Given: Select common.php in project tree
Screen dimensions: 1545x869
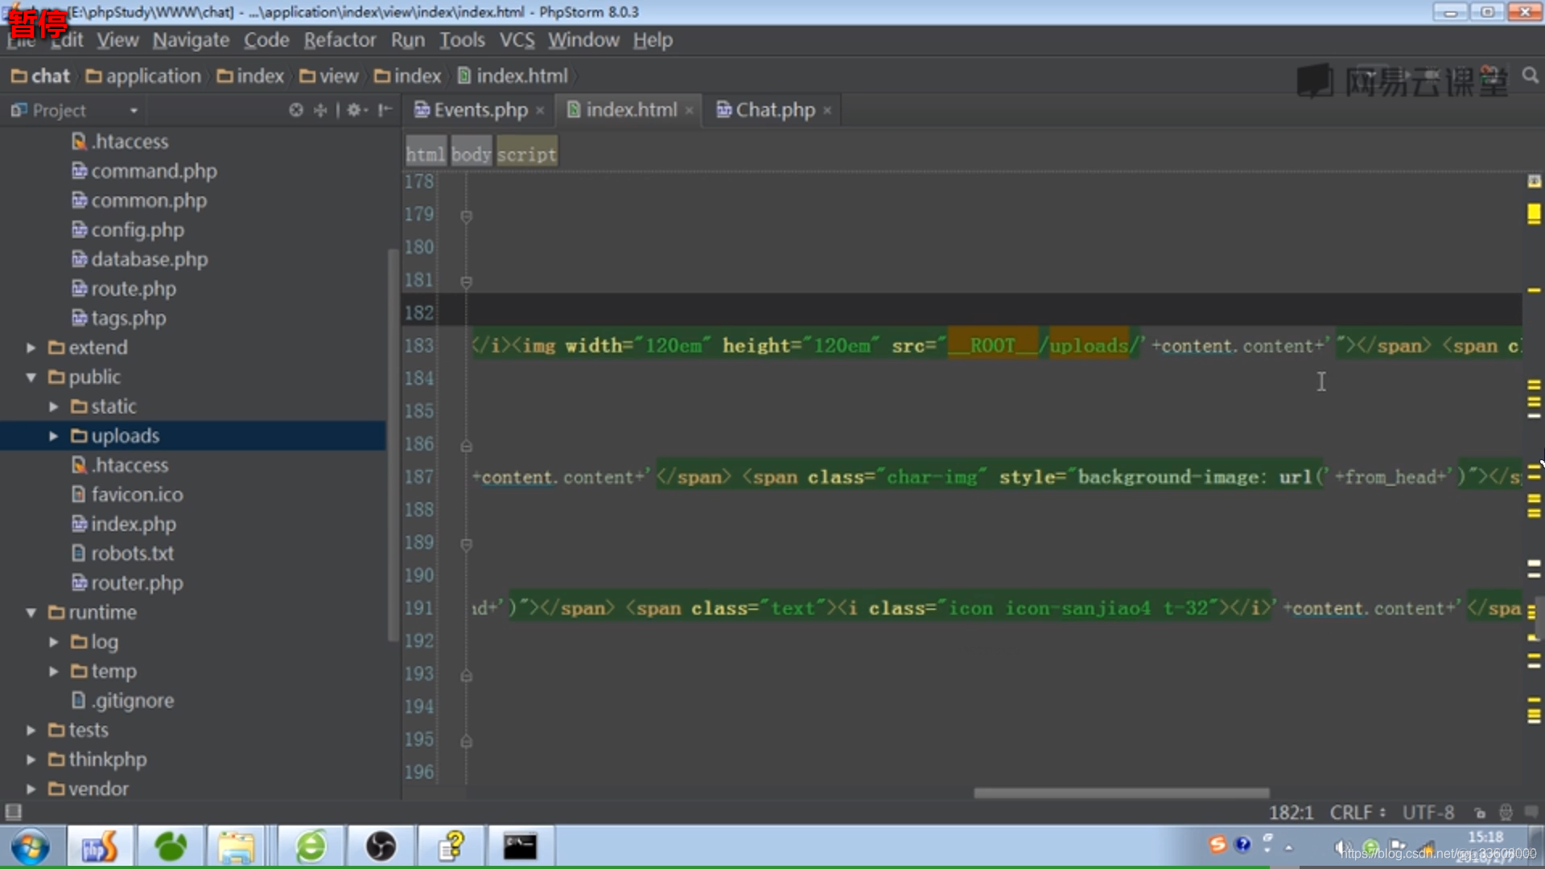Looking at the screenshot, I should click(x=139, y=201).
